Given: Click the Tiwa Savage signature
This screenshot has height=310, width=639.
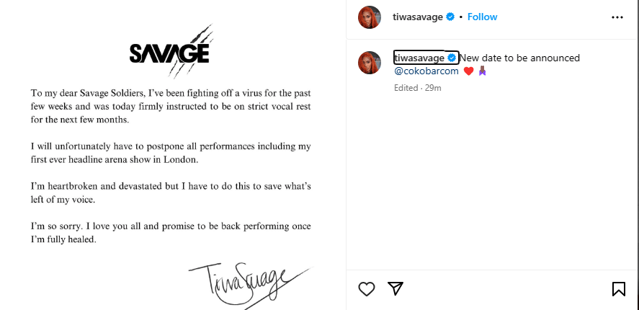Looking at the screenshot, I should pyautogui.click(x=245, y=278).
